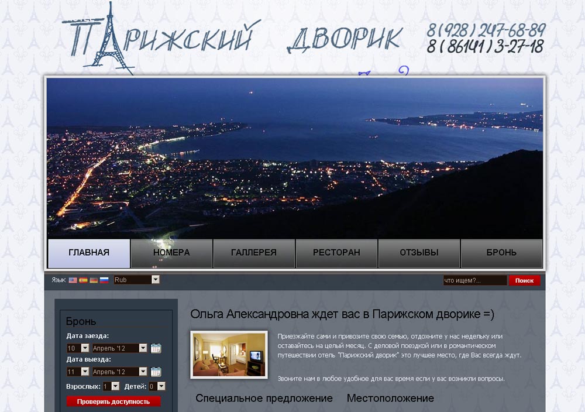This screenshot has width=585, height=412.
Task: Open the ОТЗЫВЫ tab
Action: 419,253
